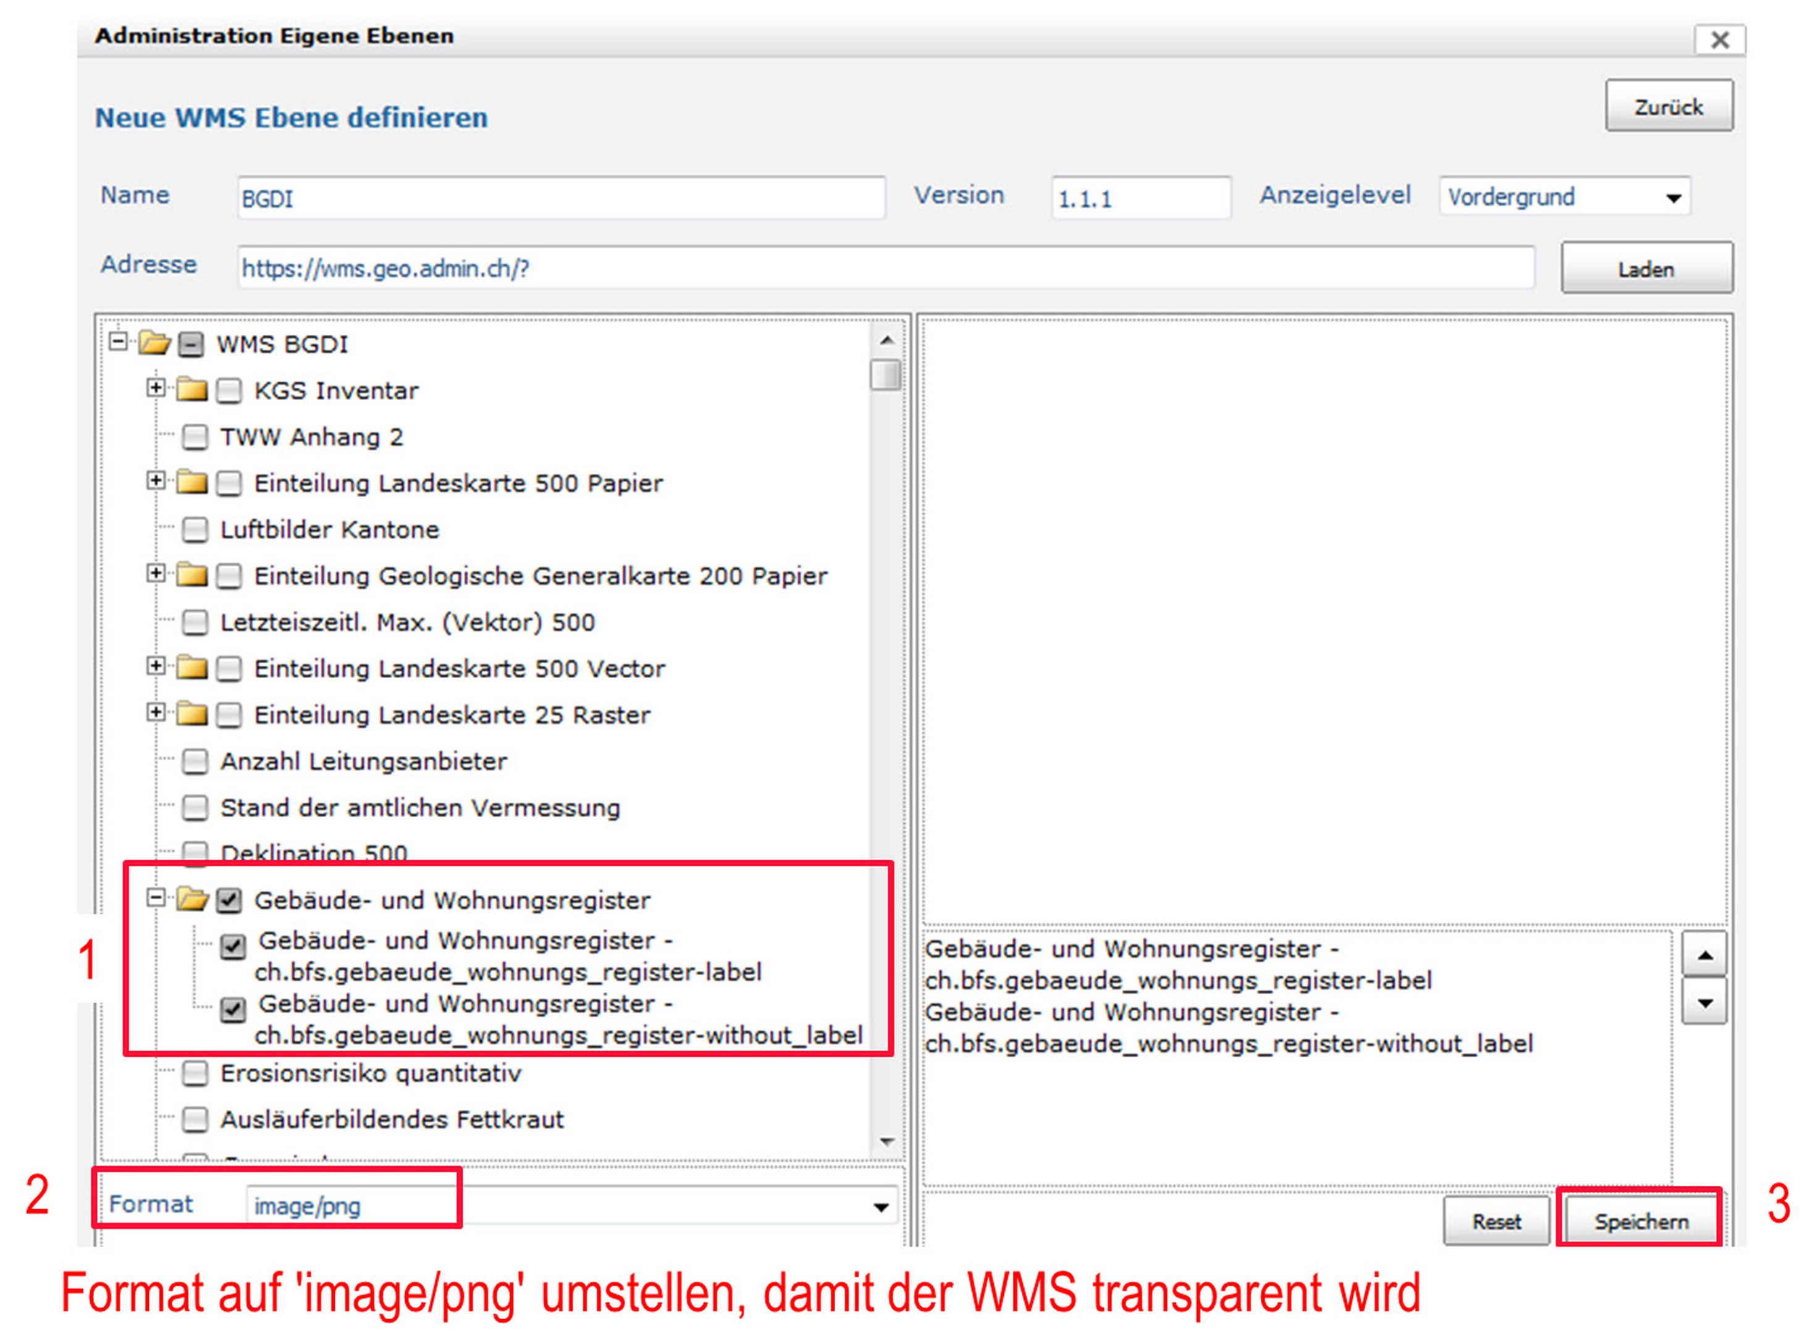Enable the TWW Anhang 2 checkbox
Screen dimensions: 1805x1334
(x=195, y=438)
